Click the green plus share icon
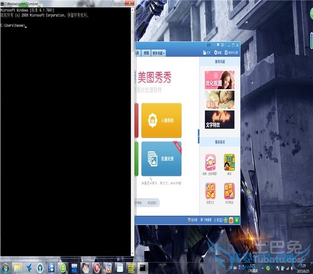The height and width of the screenshot is (274, 313). click(x=237, y=220)
